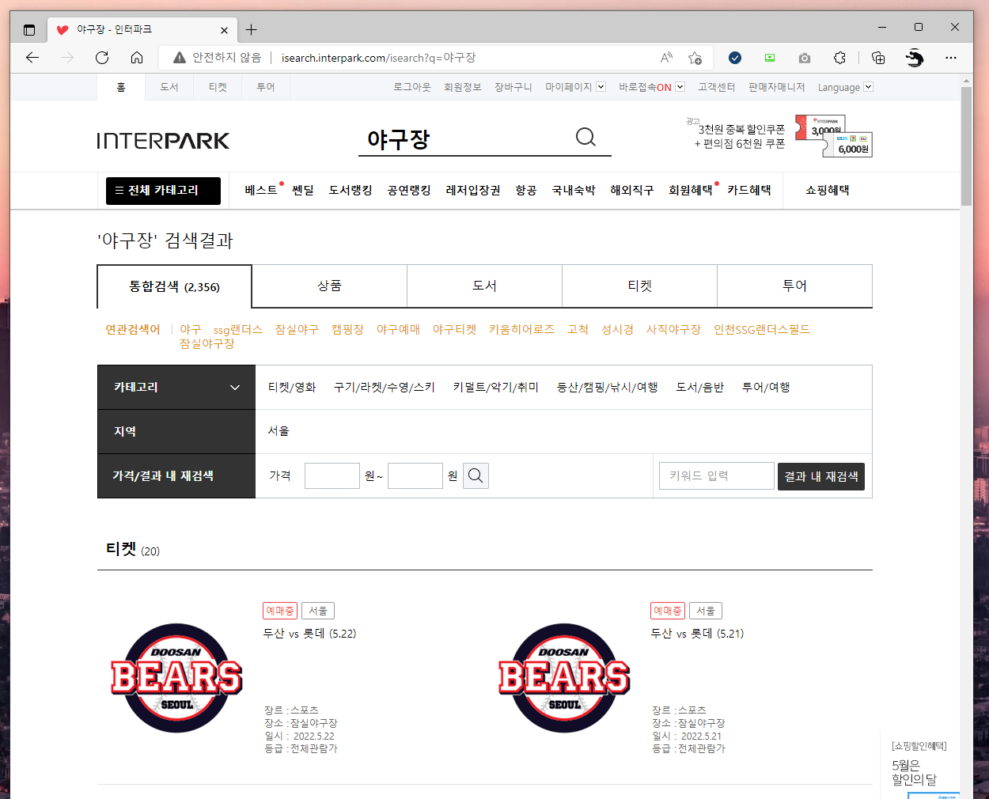The width and height of the screenshot is (989, 799).
Task: Expand the 카테고리 filter chevron
Action: pyautogui.click(x=235, y=388)
